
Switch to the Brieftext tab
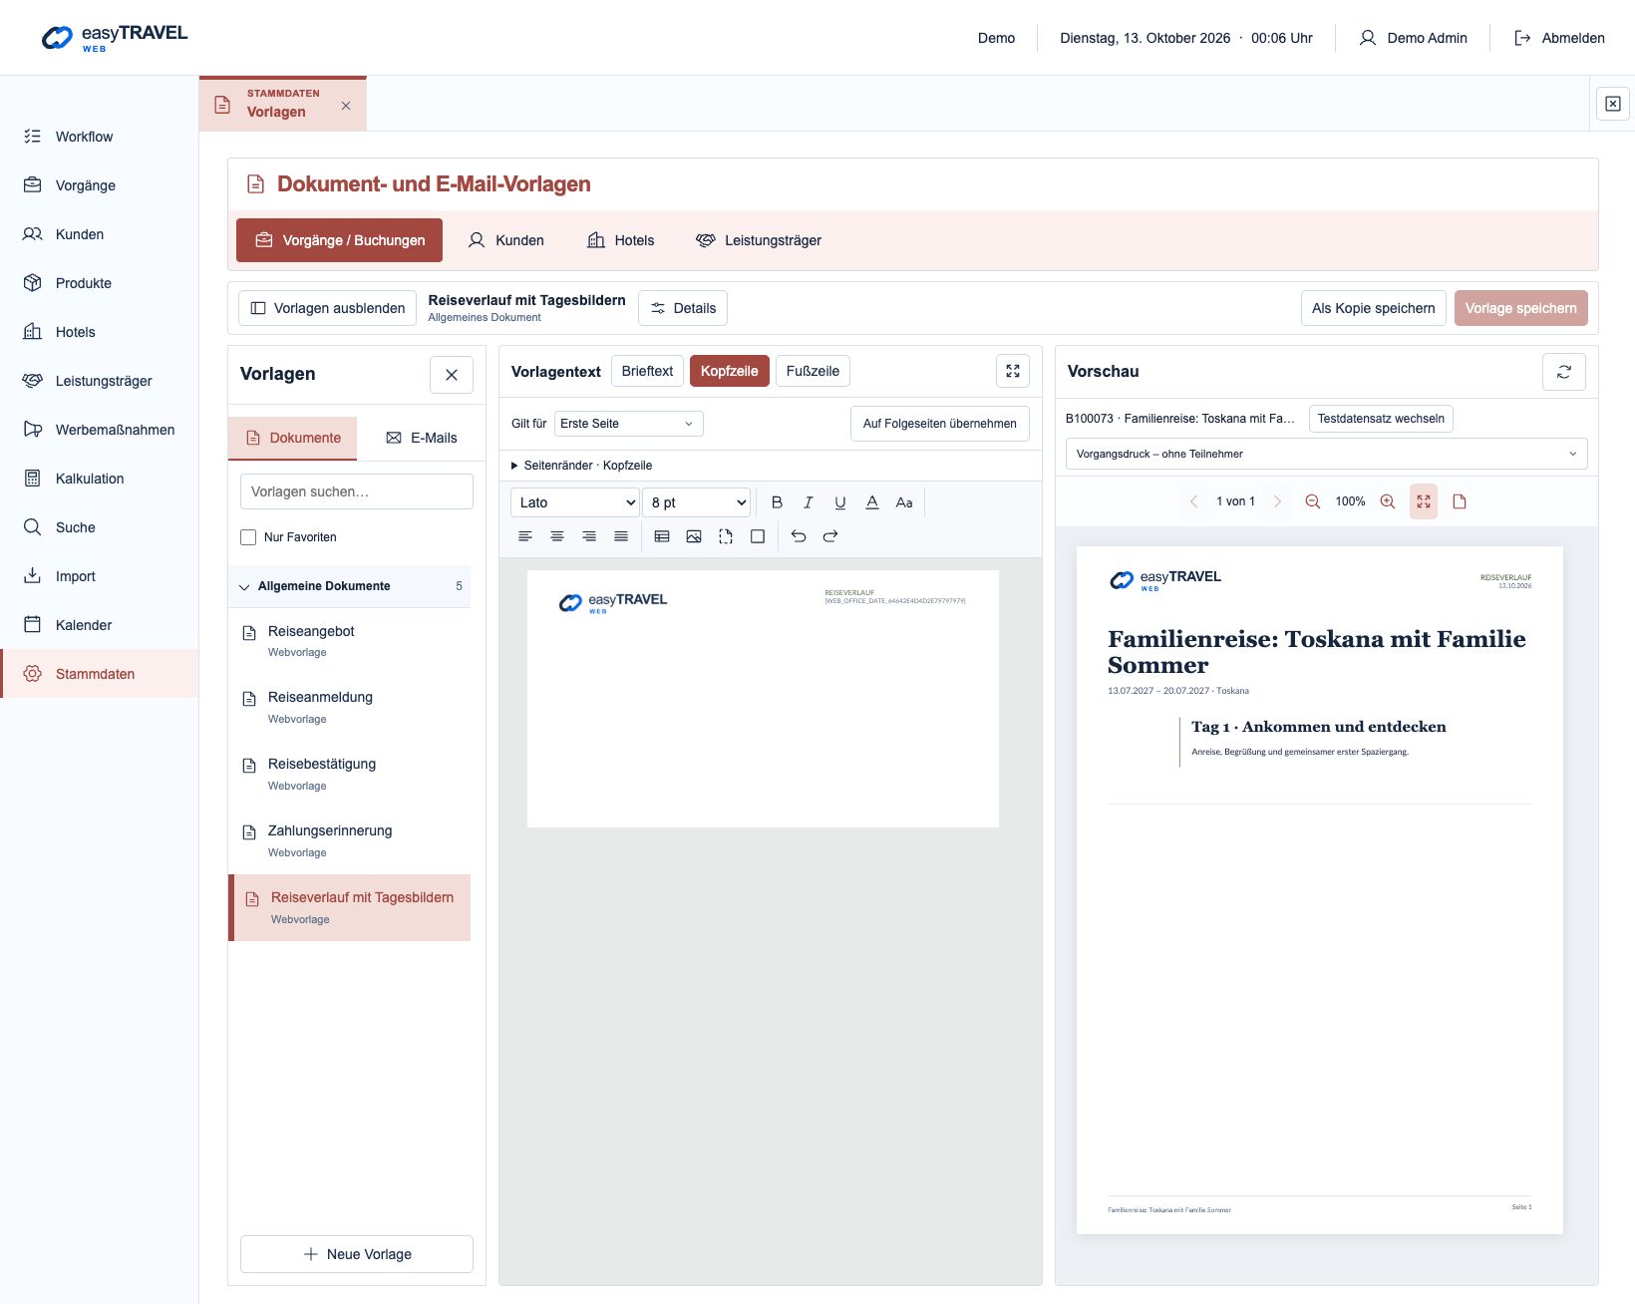pos(647,371)
